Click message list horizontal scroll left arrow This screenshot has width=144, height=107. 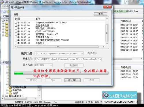(16, 47)
